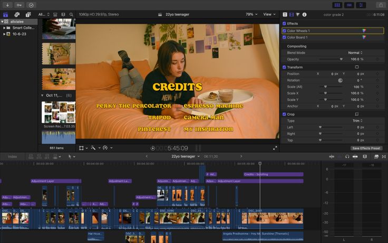The height and width of the screenshot is (243, 388).
Task: Expand the 10-6-23 event
Action: [4, 34]
